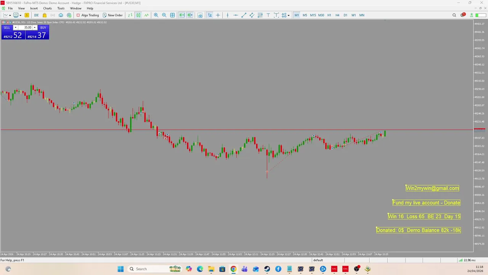Expand the profiles dropdown arrow

[21, 15]
